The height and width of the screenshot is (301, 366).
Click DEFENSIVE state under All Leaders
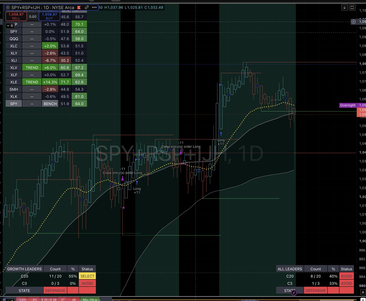point(316,291)
